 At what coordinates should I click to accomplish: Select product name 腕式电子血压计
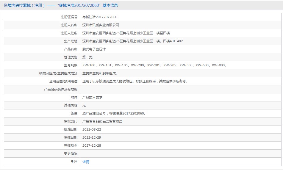pos(94,49)
